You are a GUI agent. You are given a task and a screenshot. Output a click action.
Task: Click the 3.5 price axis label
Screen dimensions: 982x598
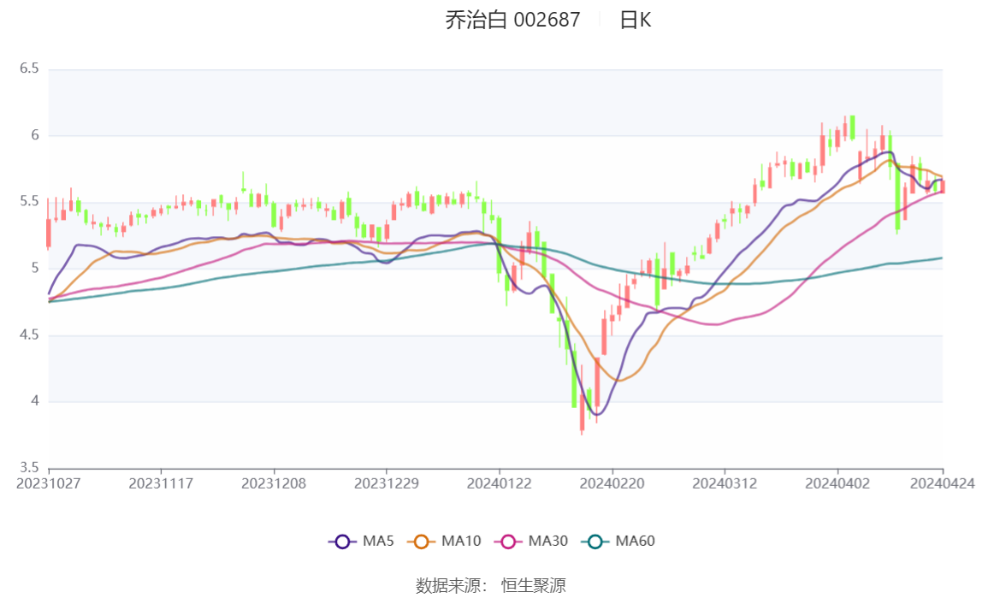(x=29, y=468)
